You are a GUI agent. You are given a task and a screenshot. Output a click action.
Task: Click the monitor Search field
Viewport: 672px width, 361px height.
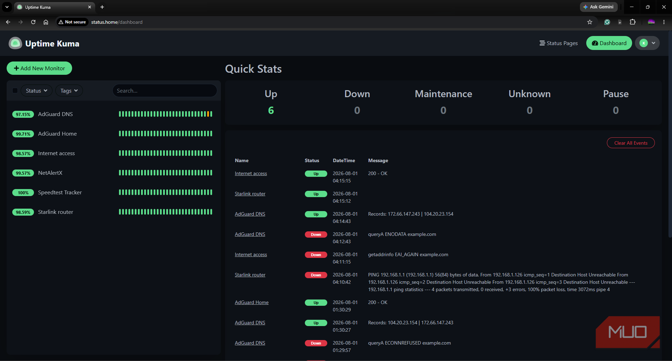tap(164, 91)
